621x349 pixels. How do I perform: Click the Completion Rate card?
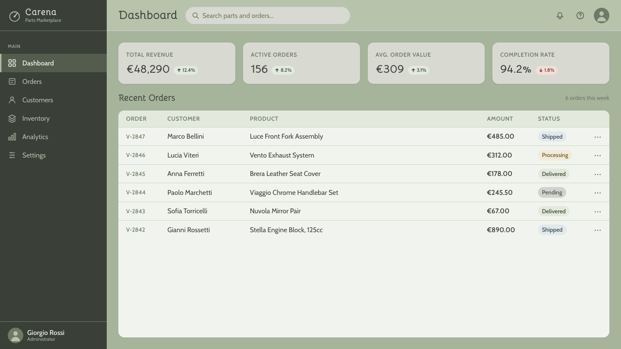click(551, 63)
